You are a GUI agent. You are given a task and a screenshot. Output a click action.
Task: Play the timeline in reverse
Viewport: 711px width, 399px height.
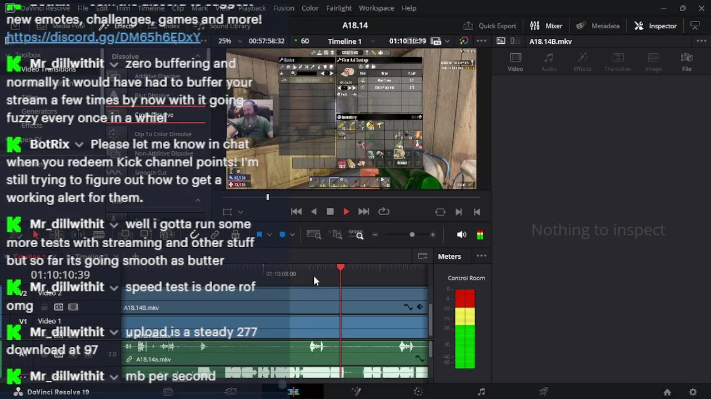(x=314, y=212)
